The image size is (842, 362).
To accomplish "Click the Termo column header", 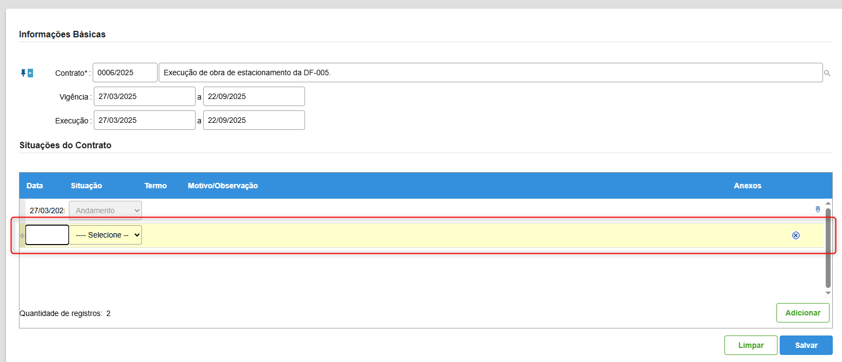I will click(156, 186).
